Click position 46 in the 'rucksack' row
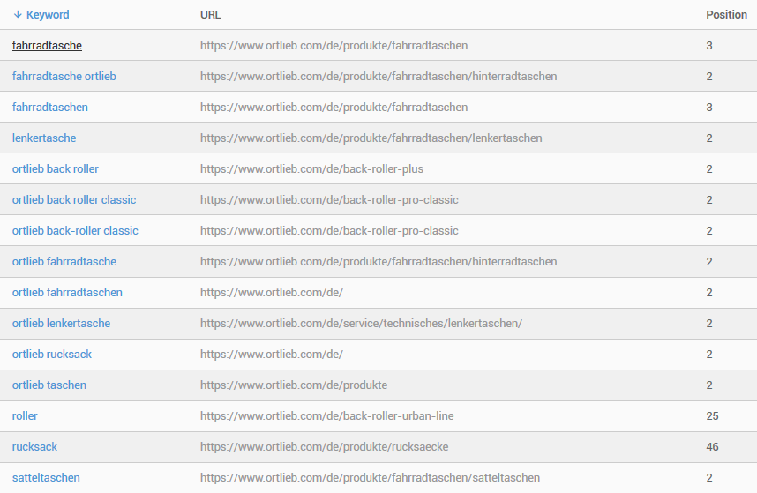Viewport: 757px width, 493px height. [x=712, y=446]
